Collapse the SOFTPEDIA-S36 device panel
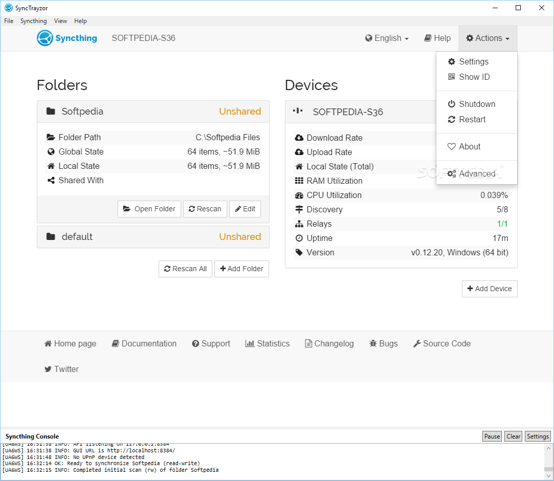The image size is (554, 481). coord(361,112)
